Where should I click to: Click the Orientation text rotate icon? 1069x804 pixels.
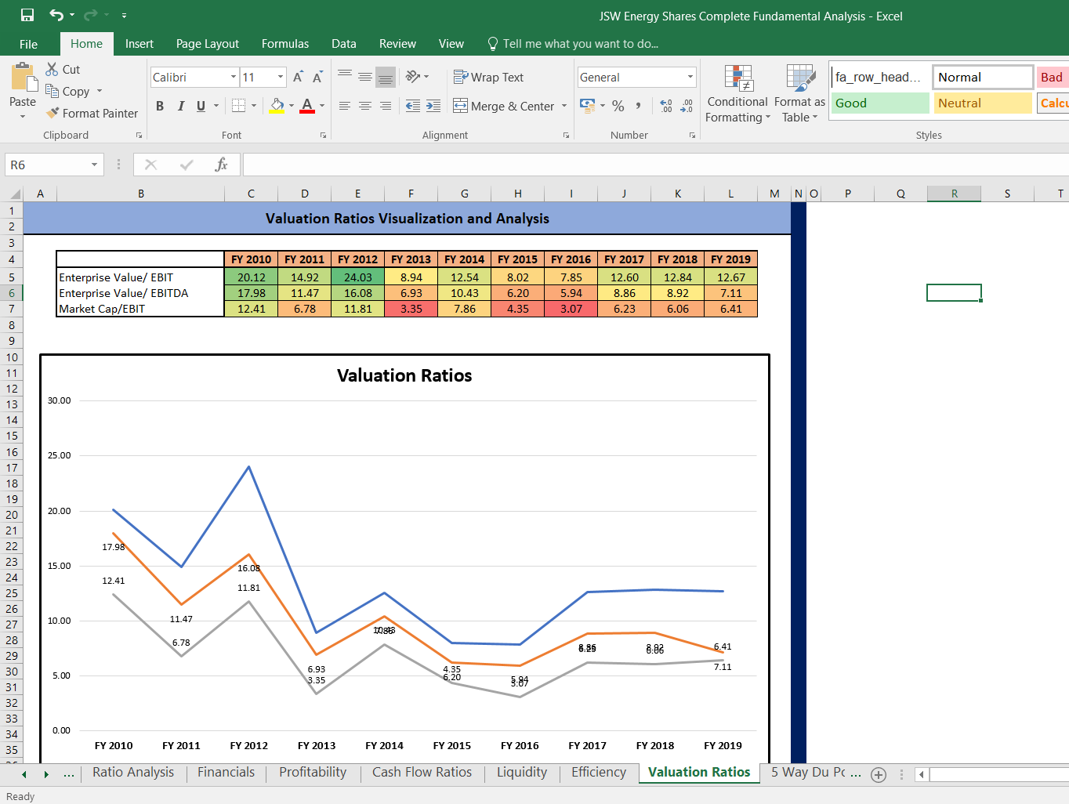click(x=413, y=77)
